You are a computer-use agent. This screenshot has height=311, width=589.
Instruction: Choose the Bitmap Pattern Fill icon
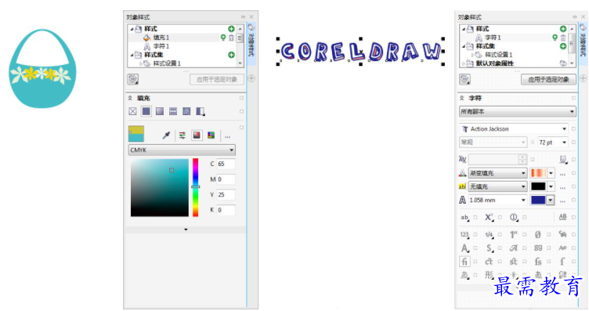[186, 111]
